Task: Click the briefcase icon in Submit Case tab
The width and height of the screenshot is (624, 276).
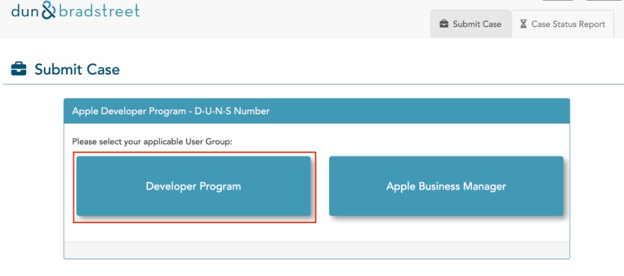Action: pos(444,24)
